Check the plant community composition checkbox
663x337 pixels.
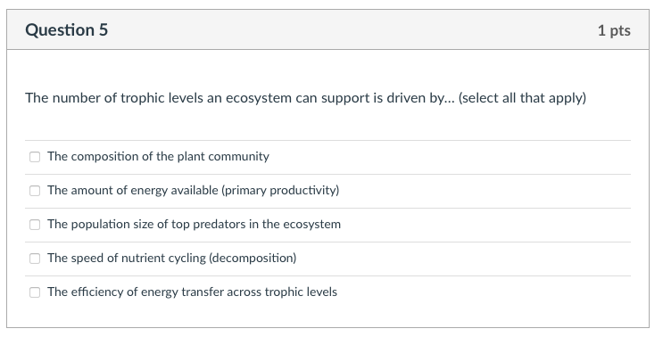pos(35,157)
